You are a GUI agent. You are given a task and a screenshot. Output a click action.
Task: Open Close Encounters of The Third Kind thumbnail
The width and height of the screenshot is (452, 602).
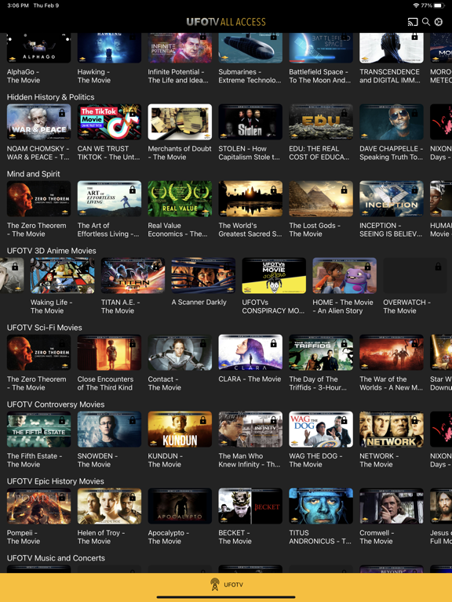pyautogui.click(x=109, y=352)
